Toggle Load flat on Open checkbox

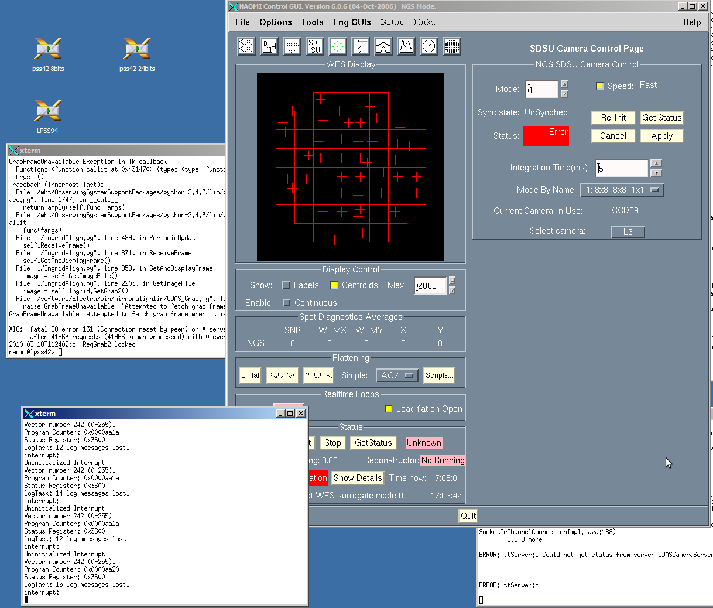coord(388,409)
